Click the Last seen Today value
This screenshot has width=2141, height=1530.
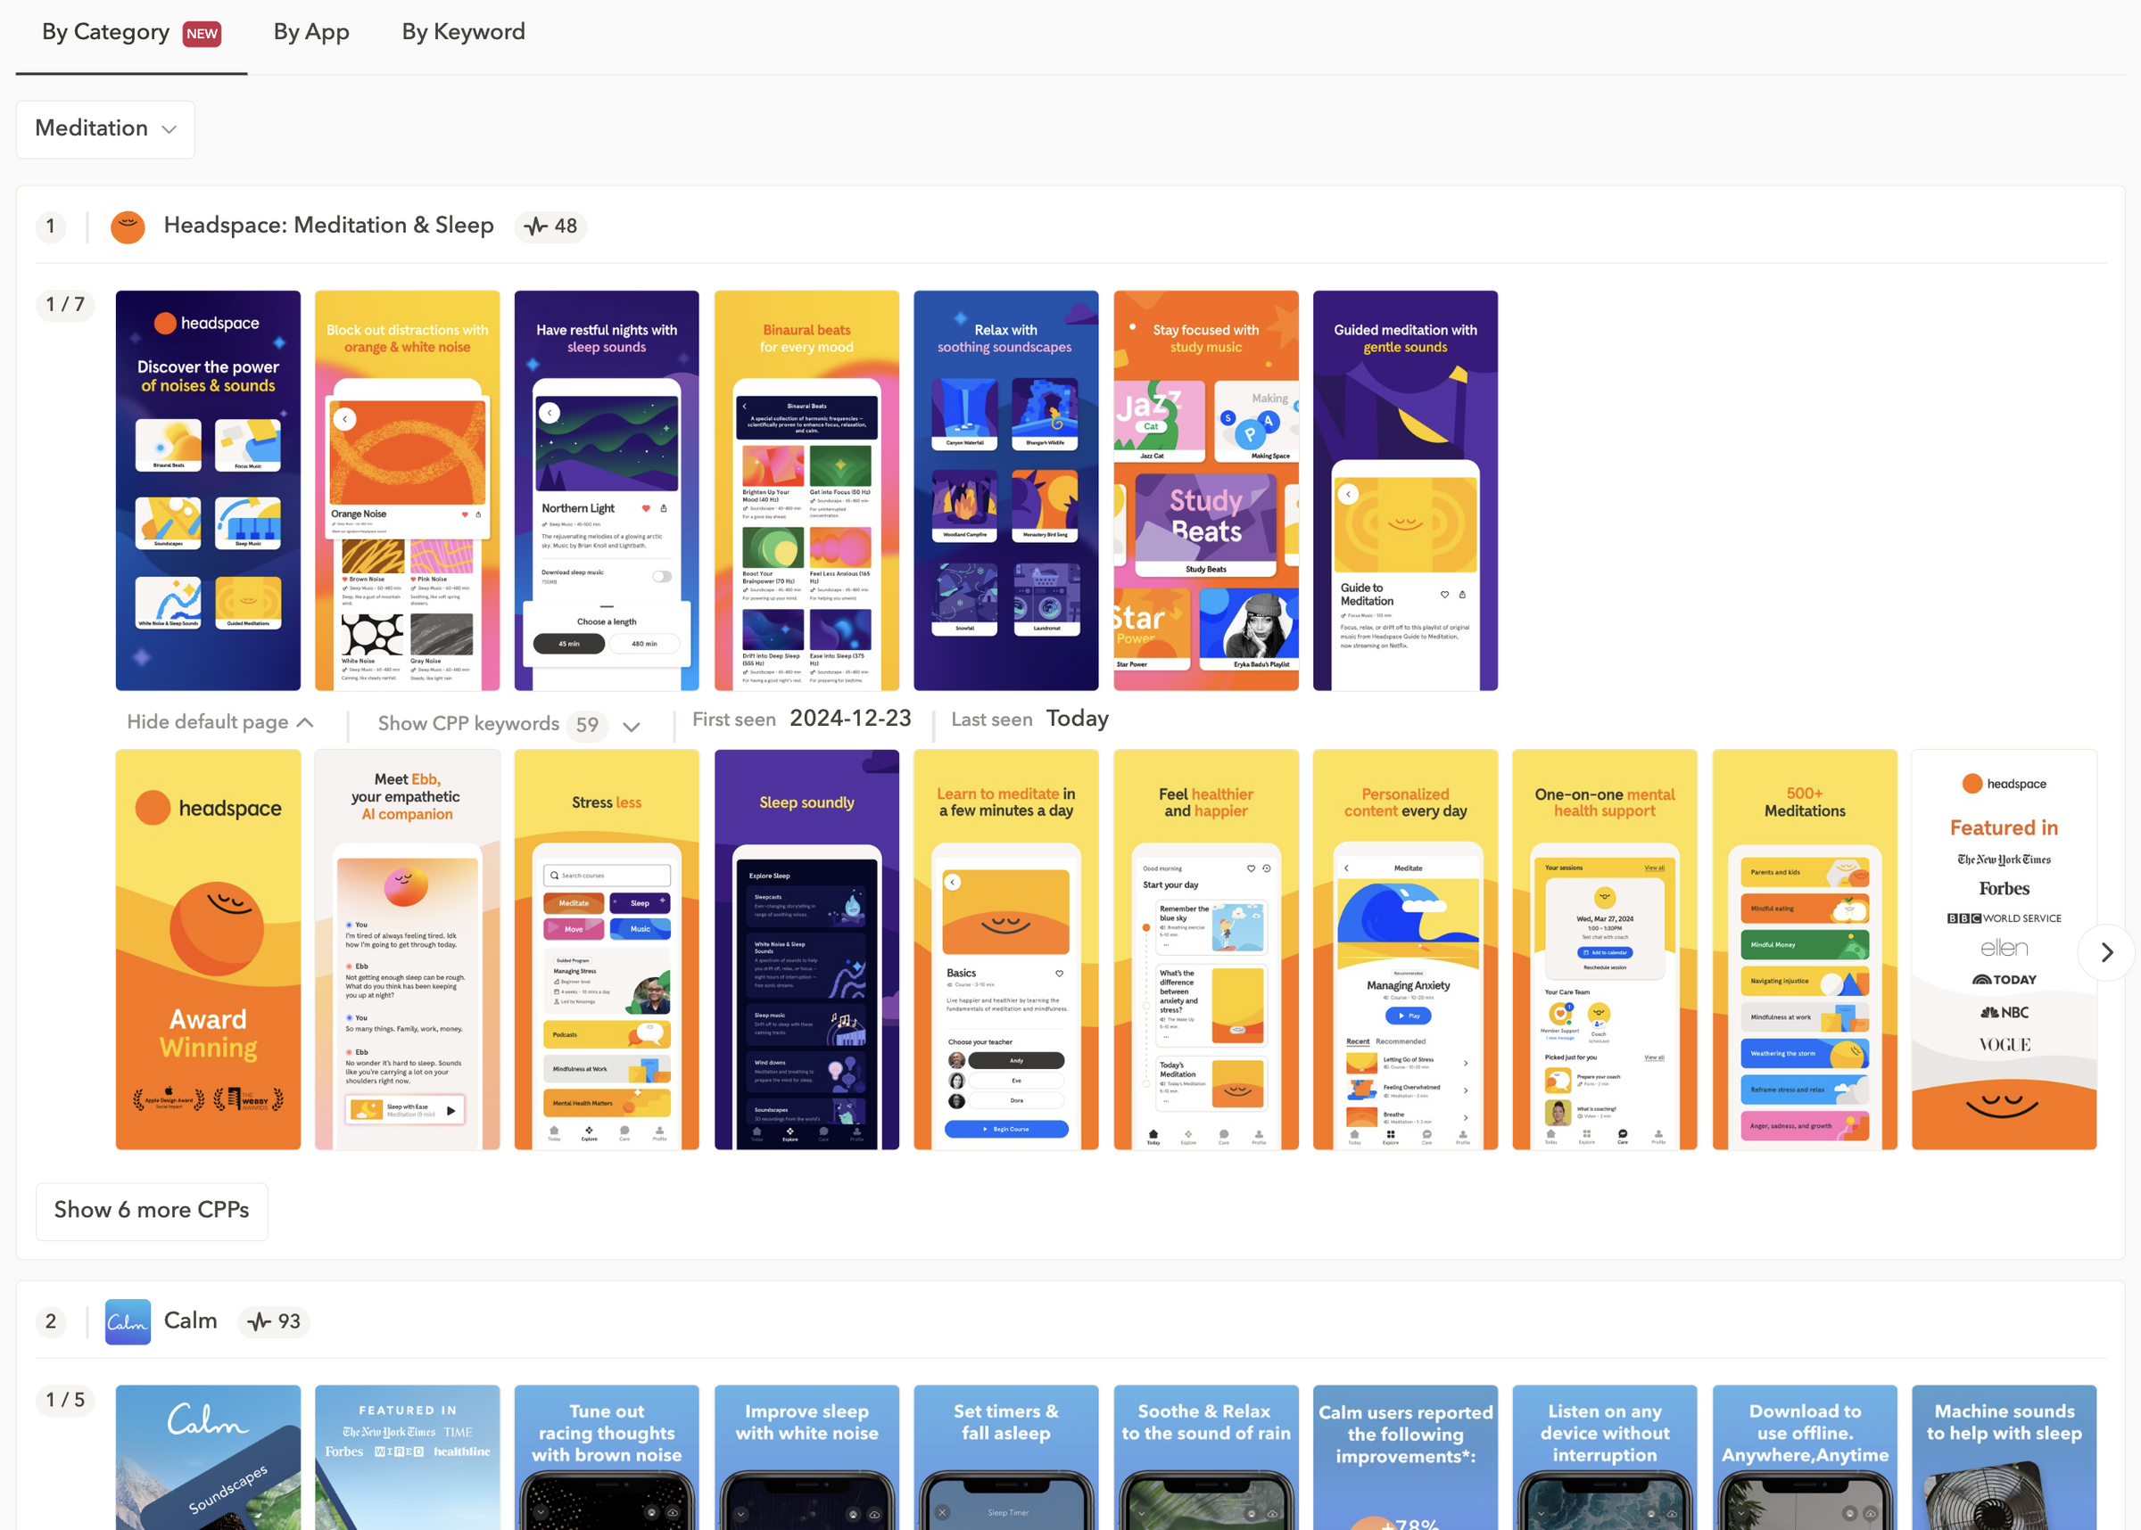[1077, 719]
